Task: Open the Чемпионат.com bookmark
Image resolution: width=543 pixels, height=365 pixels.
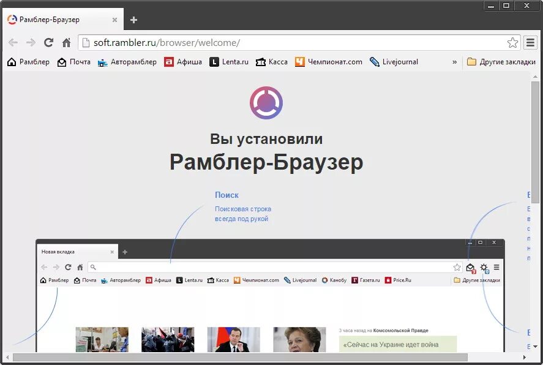Action: (x=329, y=62)
